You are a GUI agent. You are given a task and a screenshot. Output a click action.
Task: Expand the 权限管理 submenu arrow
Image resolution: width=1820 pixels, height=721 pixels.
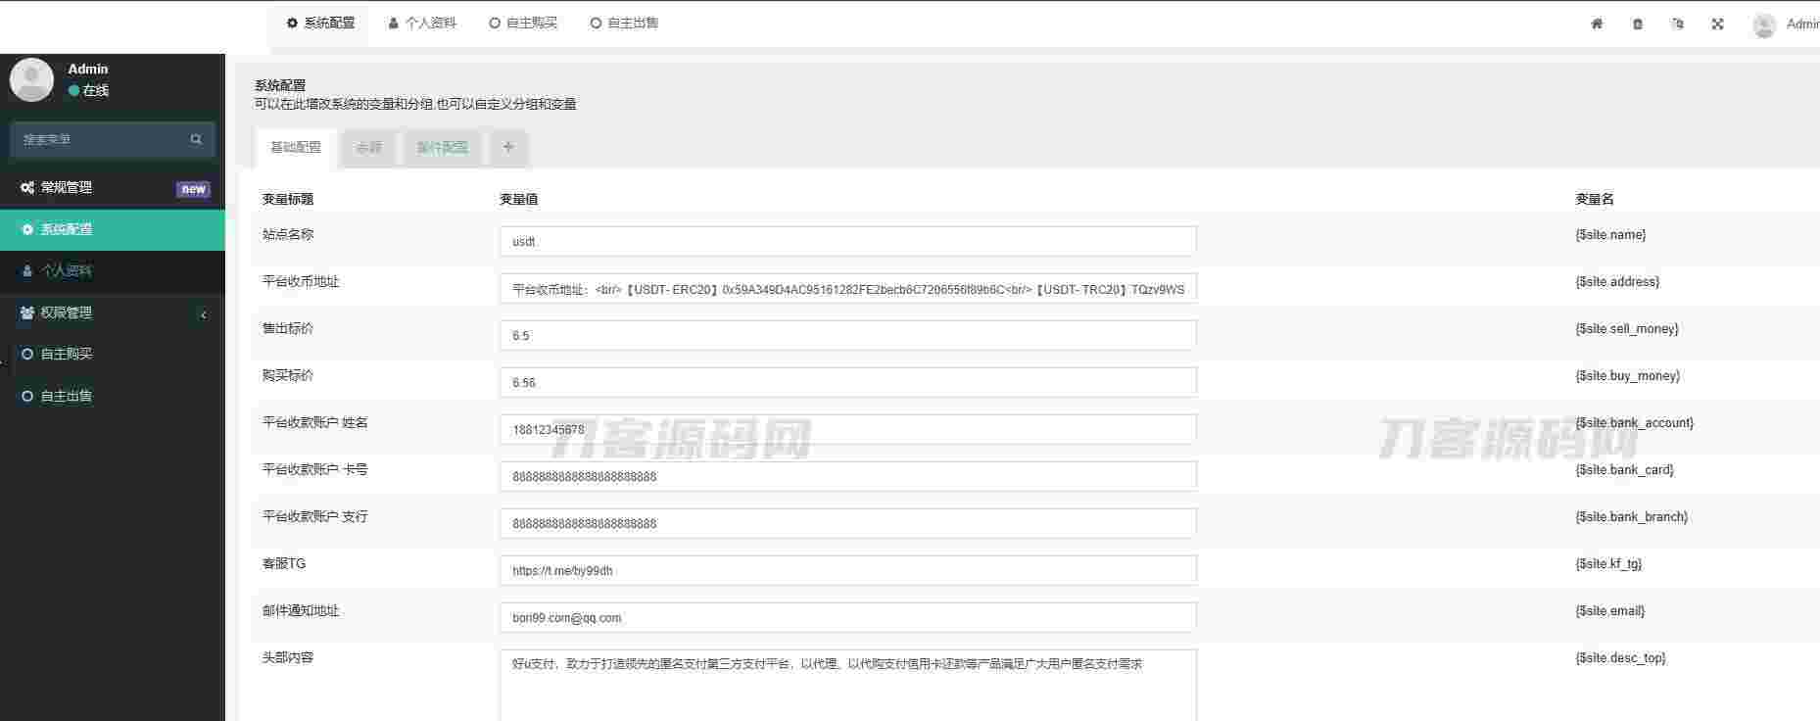point(204,314)
